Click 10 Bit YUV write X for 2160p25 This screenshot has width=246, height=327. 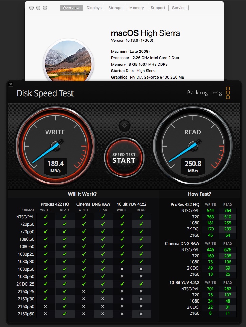click(x=122, y=291)
